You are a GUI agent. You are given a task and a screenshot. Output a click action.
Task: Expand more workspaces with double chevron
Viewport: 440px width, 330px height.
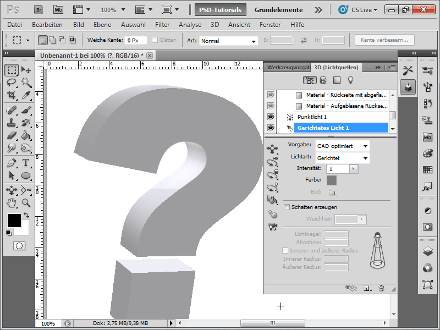click(x=318, y=10)
